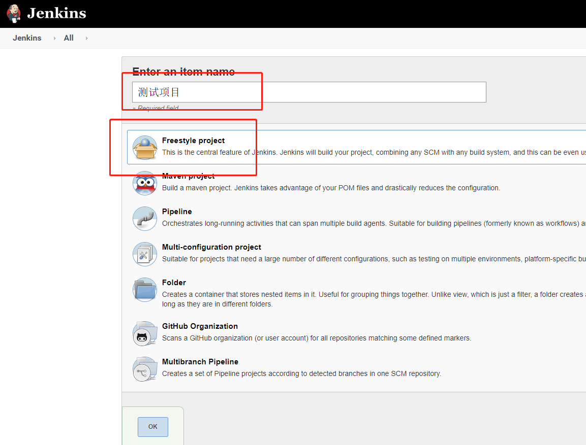Expand dropdown arrow after Jenkins breadcrumb
This screenshot has height=445, width=586.
54,38
